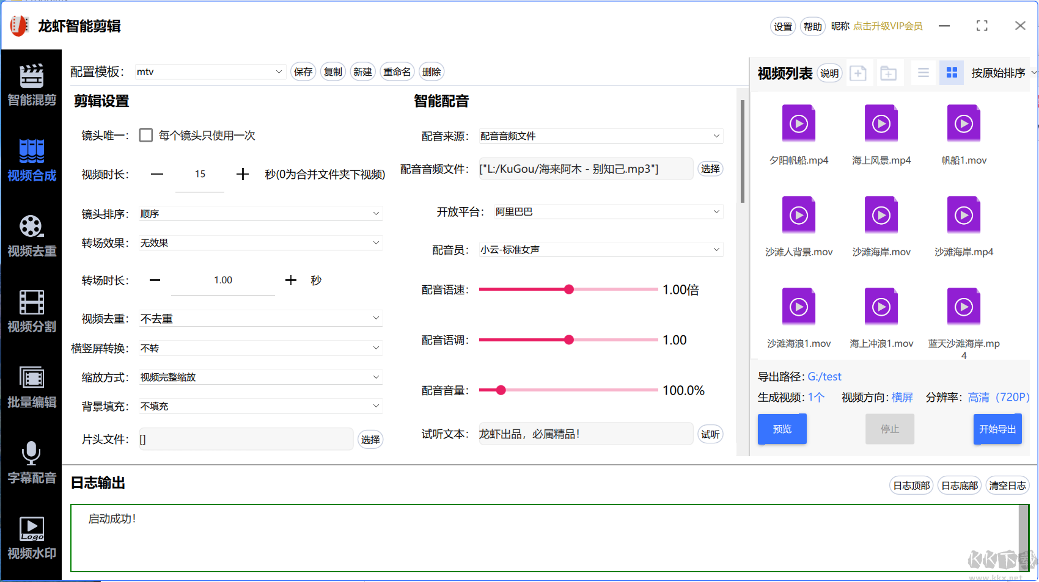This screenshot has width=1039, height=582.
Task: Click the G:/test export path link
Action: 824,376
